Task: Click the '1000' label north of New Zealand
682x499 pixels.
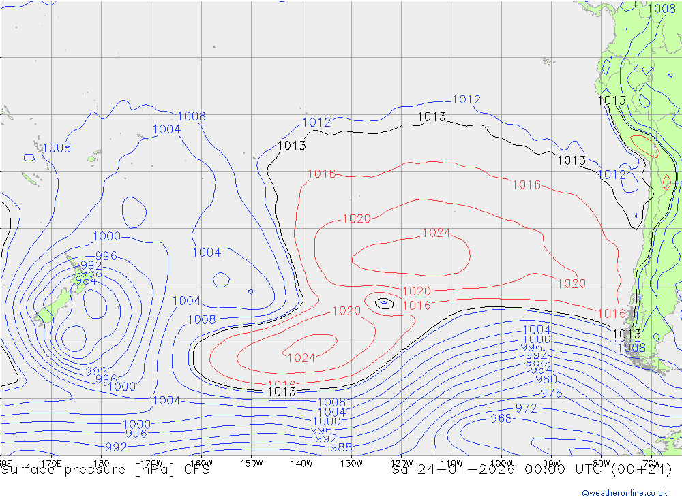Action: click(x=106, y=236)
